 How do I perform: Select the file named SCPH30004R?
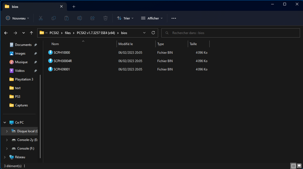[x=63, y=61]
